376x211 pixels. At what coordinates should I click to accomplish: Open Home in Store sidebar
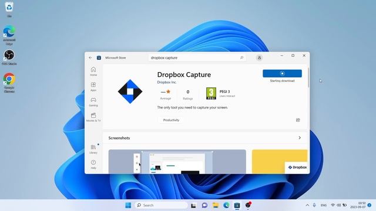(93, 72)
